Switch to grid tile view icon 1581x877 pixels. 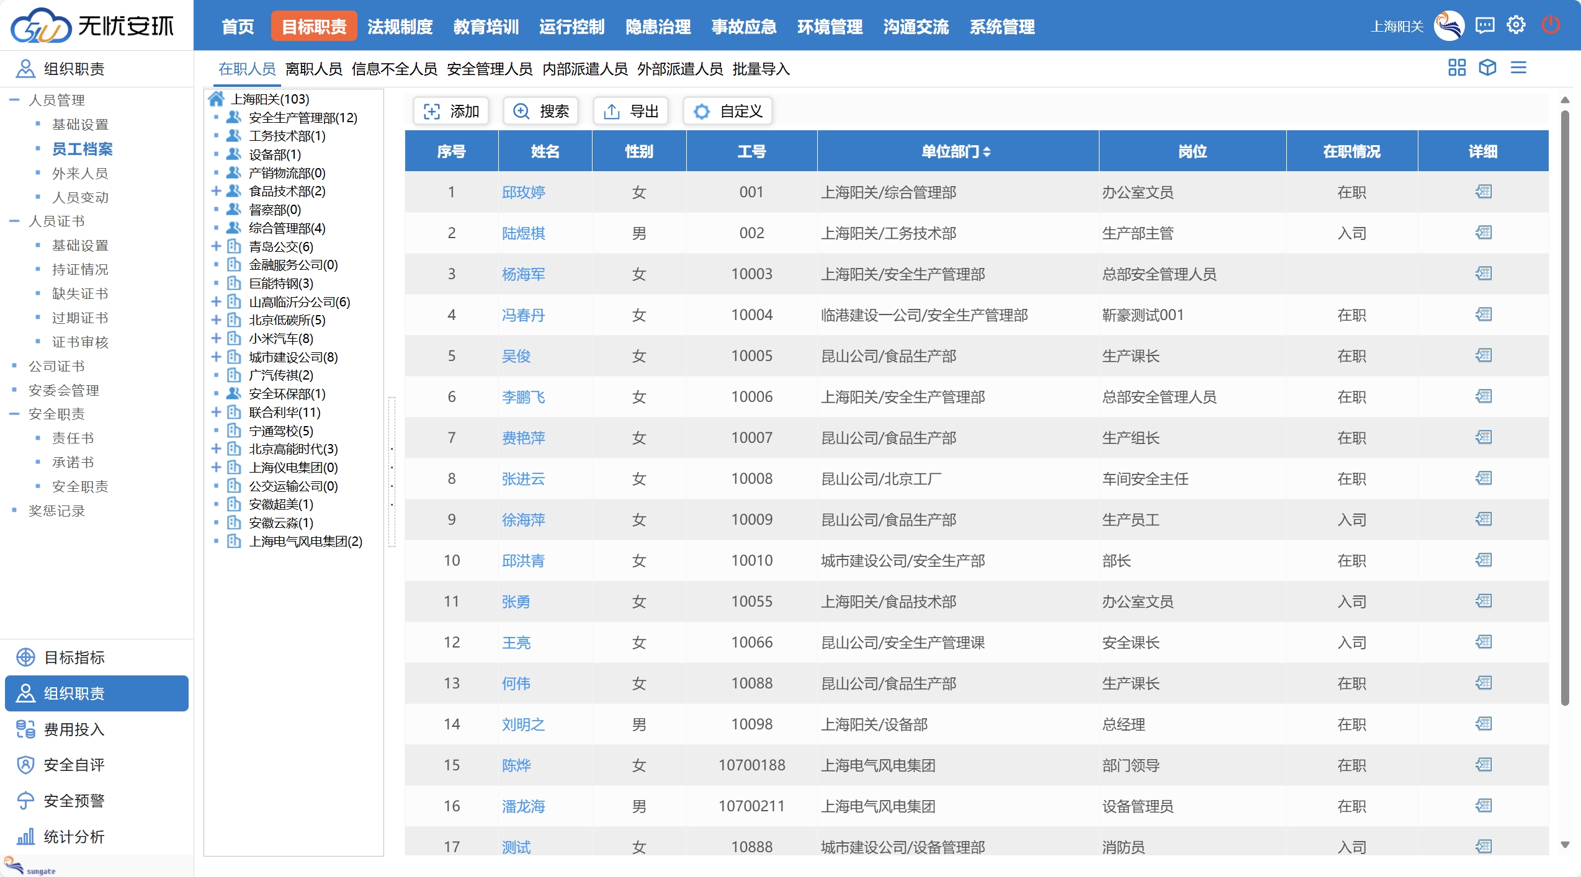(1456, 68)
